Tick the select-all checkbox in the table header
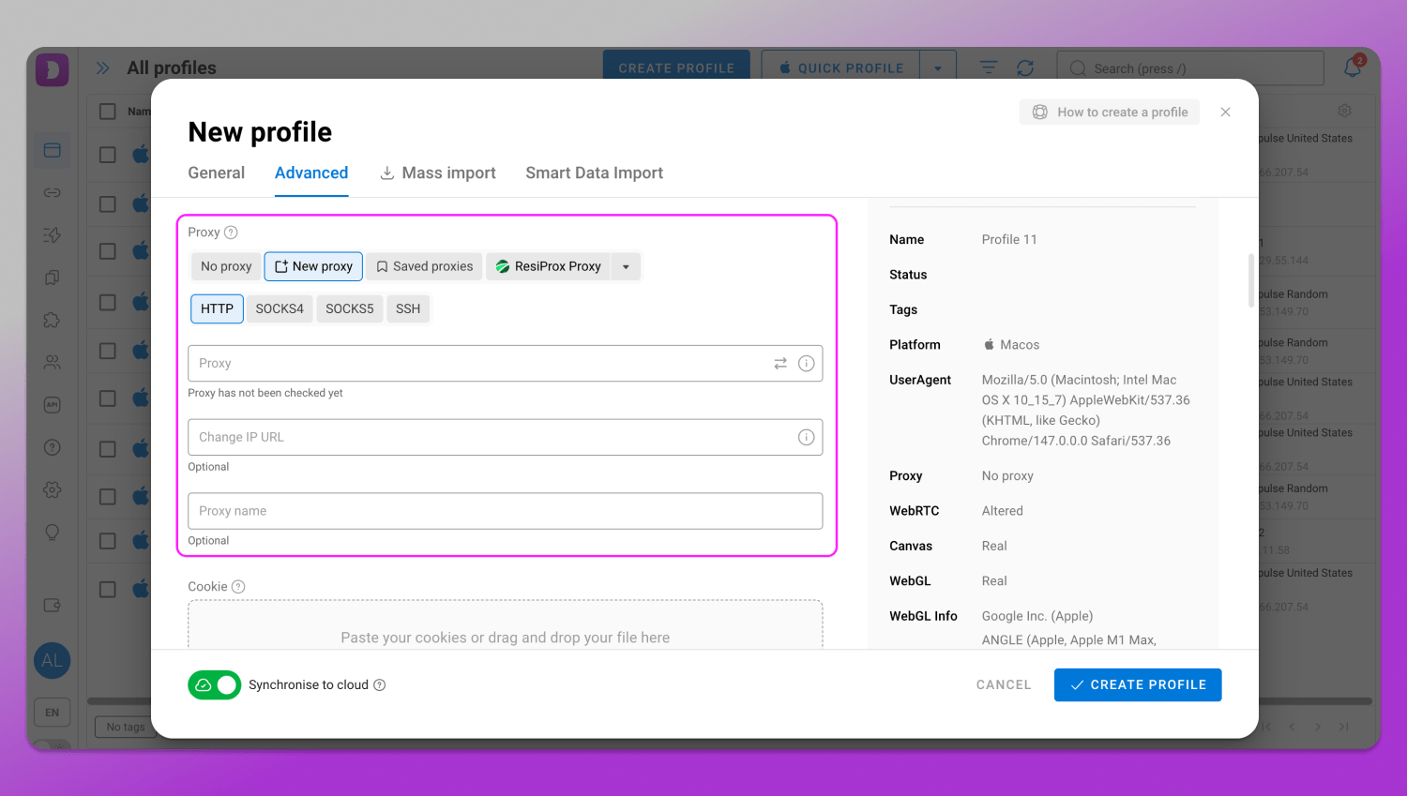Image resolution: width=1407 pixels, height=796 pixels. click(108, 112)
